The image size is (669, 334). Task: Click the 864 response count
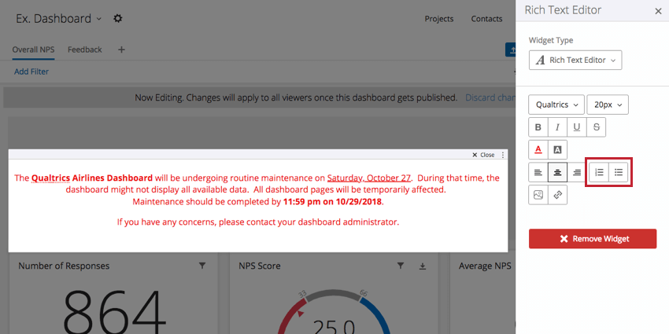(x=115, y=312)
